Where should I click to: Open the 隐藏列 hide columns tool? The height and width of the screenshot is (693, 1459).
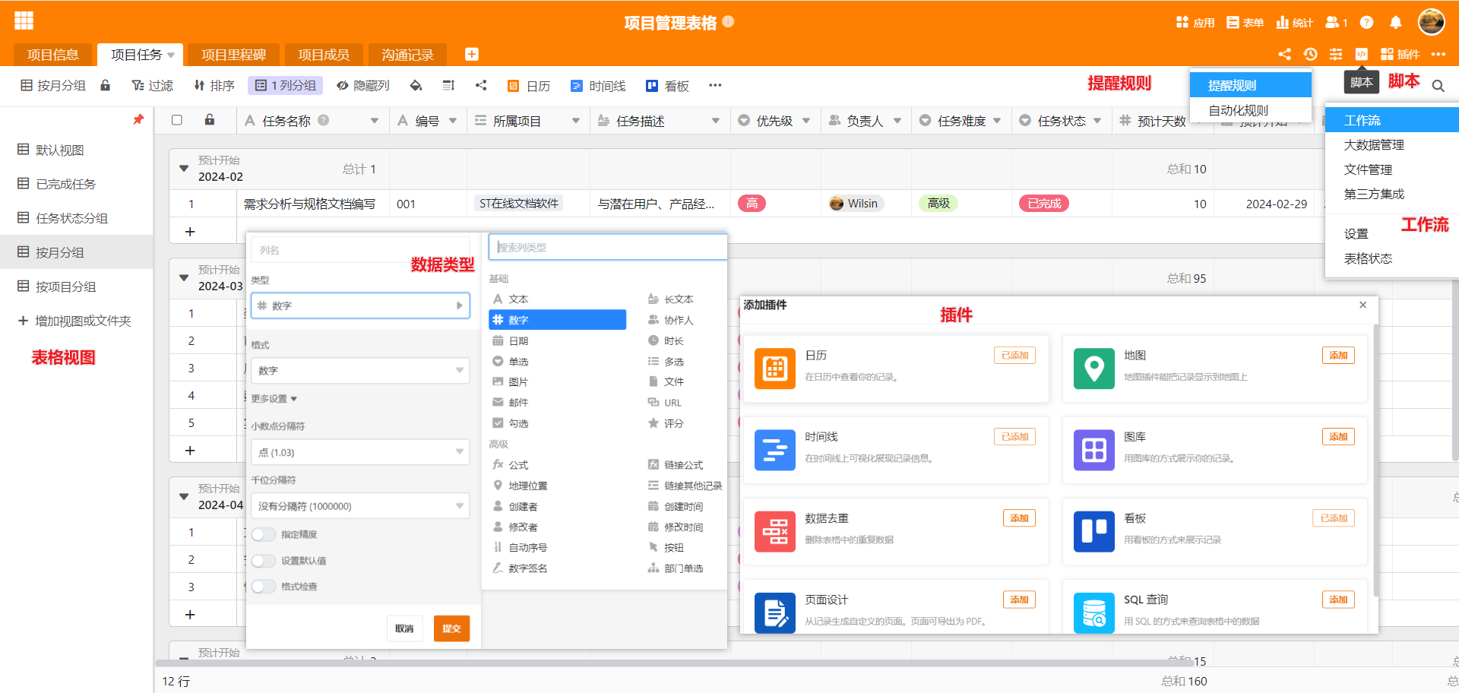point(362,85)
